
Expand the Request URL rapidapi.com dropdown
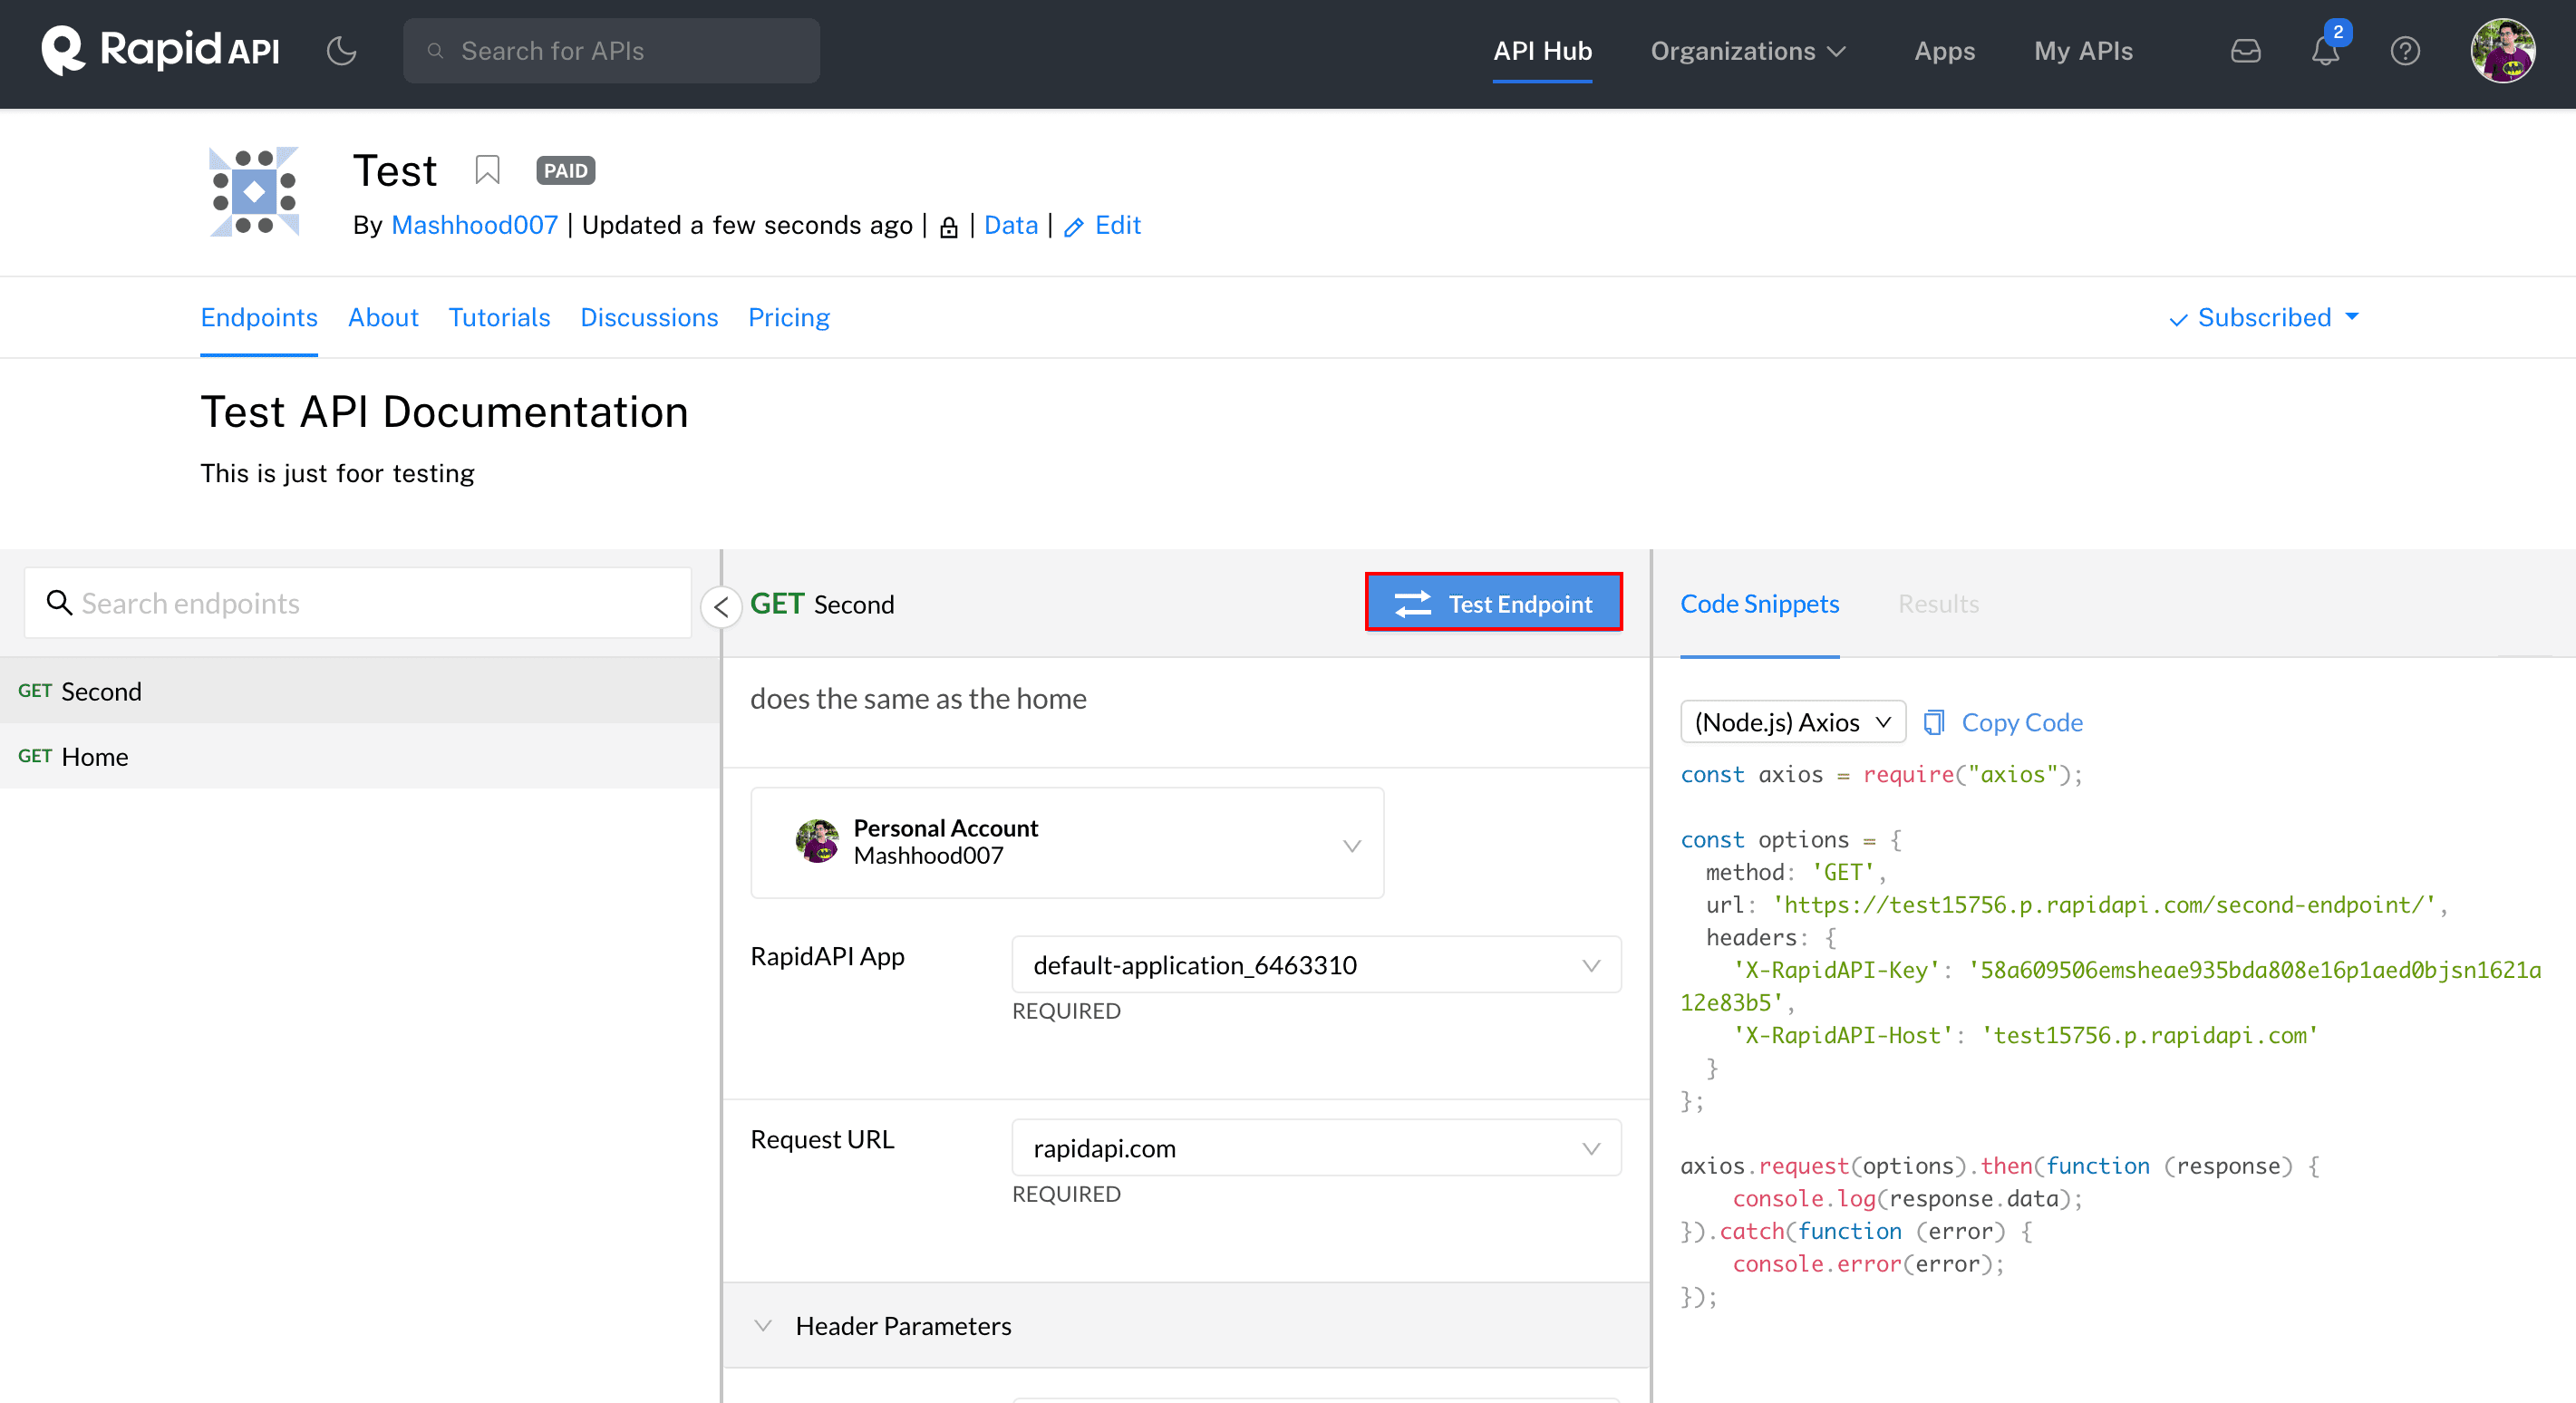point(1592,1146)
